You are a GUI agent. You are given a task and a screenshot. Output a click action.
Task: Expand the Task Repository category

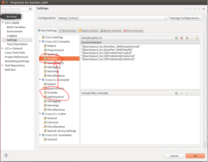click(x=3, y=66)
